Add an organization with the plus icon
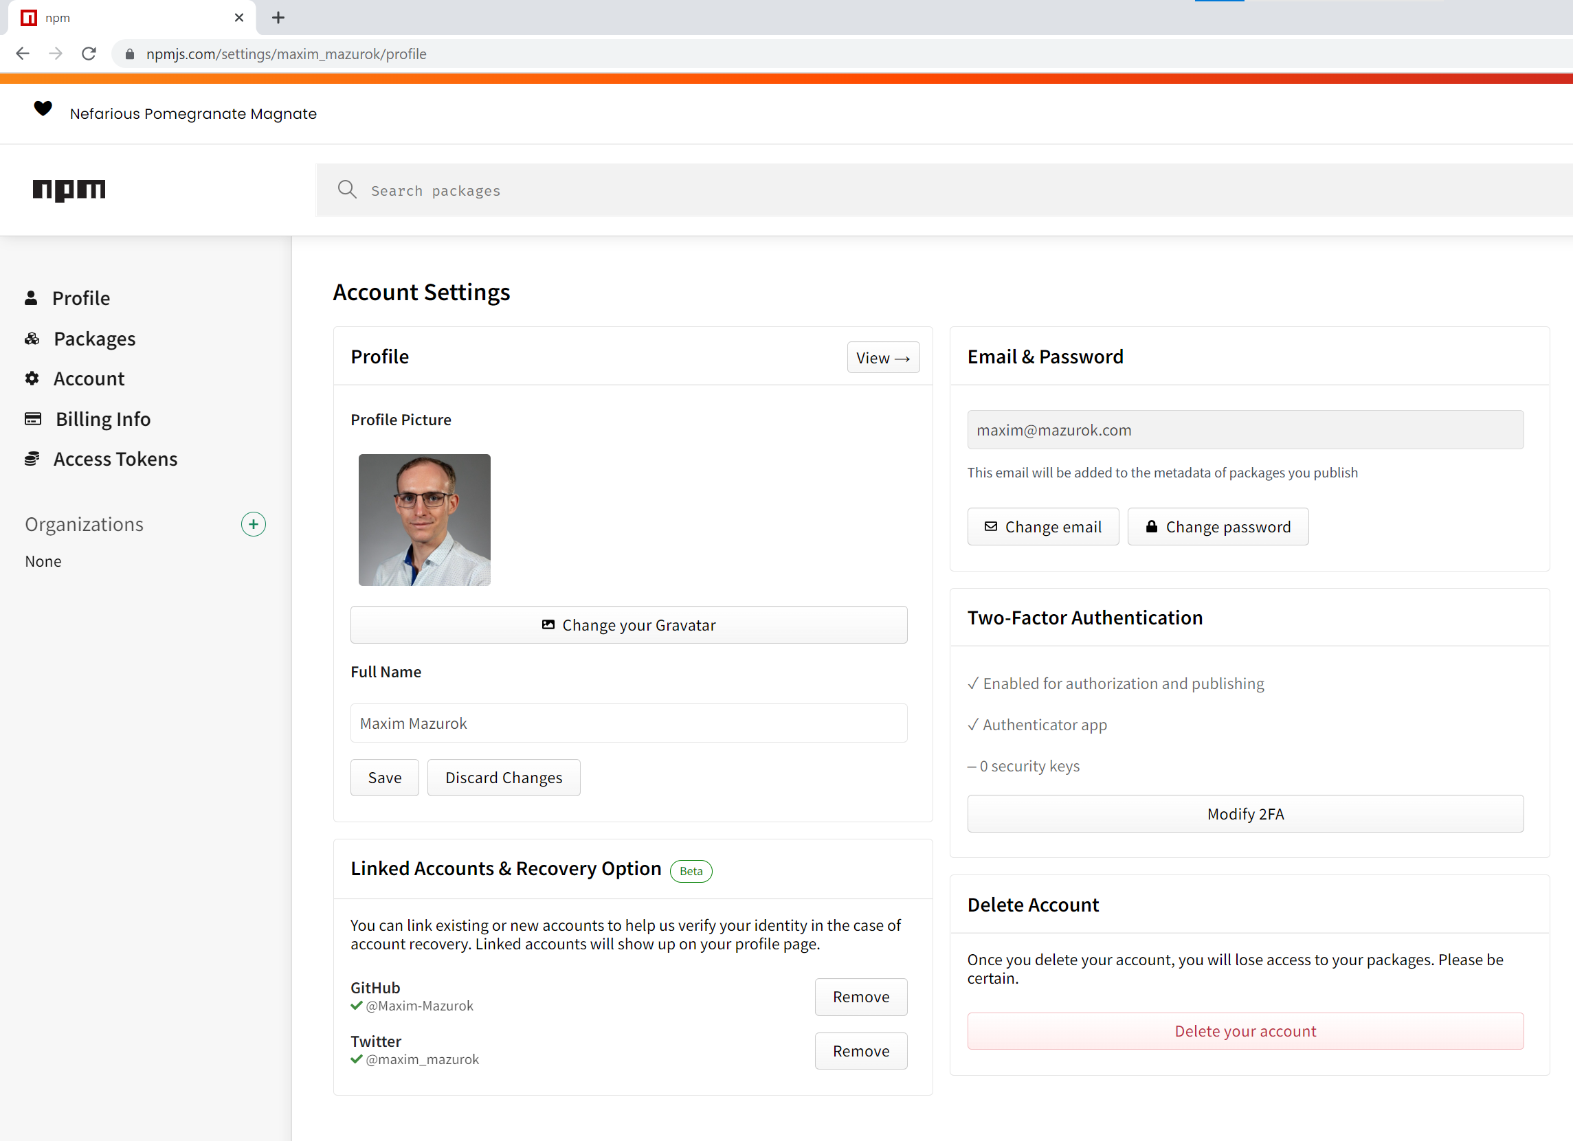The image size is (1573, 1141). 253,524
